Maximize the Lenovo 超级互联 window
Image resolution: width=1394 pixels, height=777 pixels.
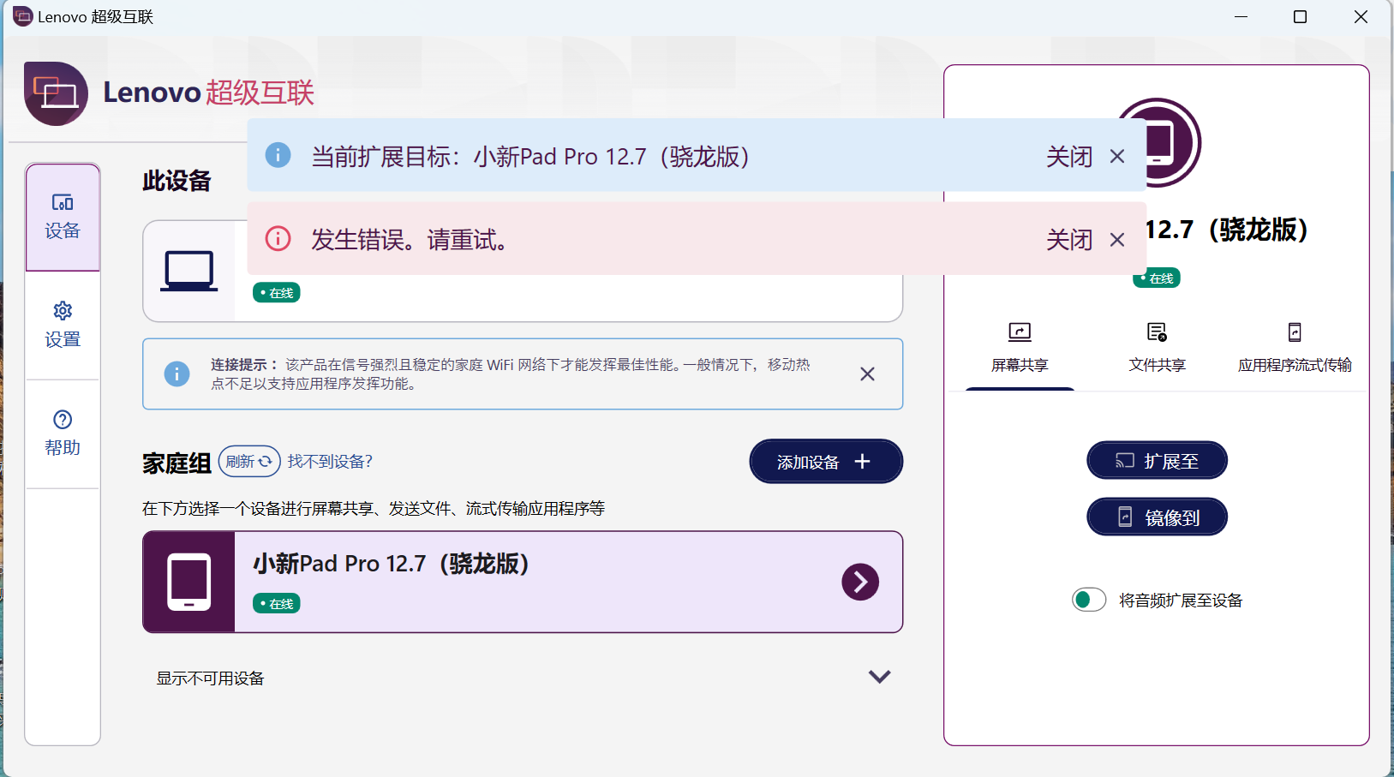1300,17
